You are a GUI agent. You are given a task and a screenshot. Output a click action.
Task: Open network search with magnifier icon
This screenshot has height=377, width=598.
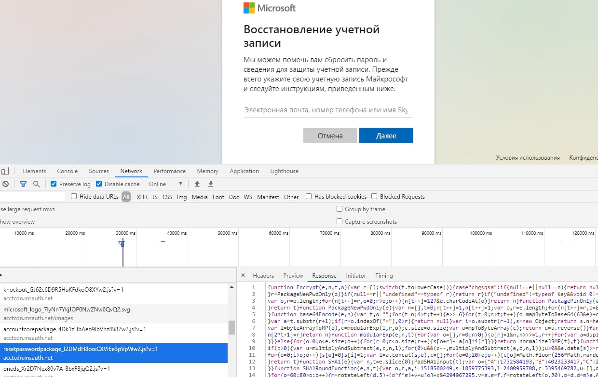[x=36, y=184]
